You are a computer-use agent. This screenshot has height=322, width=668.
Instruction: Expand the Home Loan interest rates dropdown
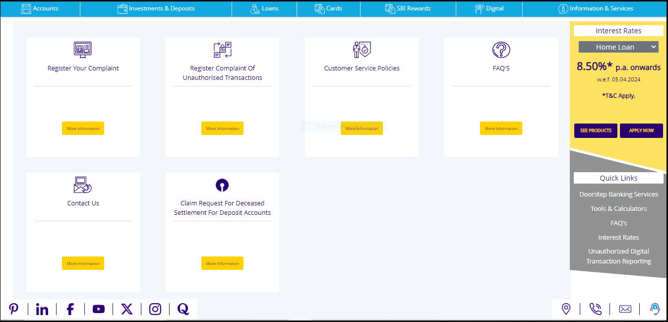coord(618,47)
